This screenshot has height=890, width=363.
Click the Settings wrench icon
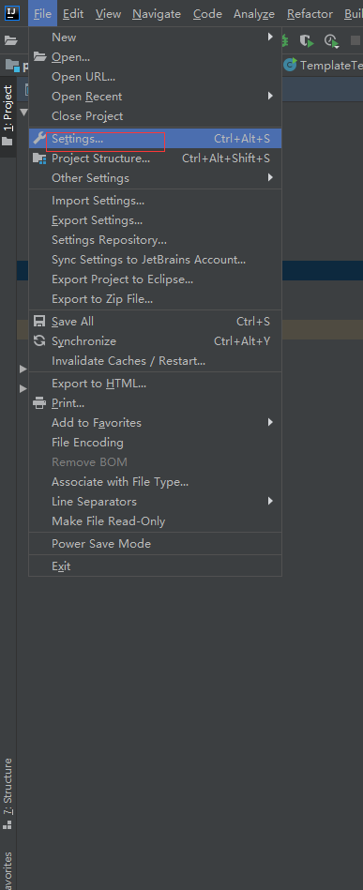(x=39, y=139)
